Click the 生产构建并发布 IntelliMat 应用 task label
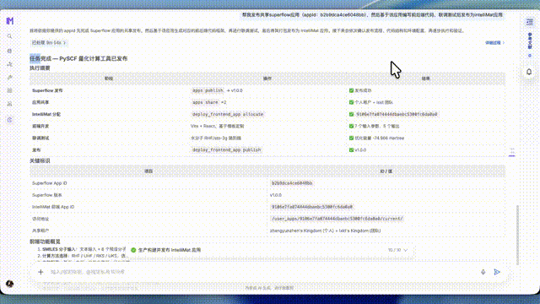This screenshot has height=304, width=540. click(170, 250)
